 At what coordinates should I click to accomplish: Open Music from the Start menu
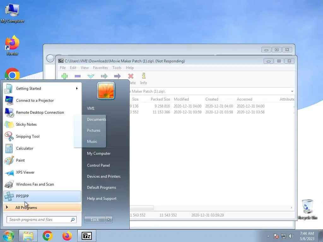[x=92, y=141]
